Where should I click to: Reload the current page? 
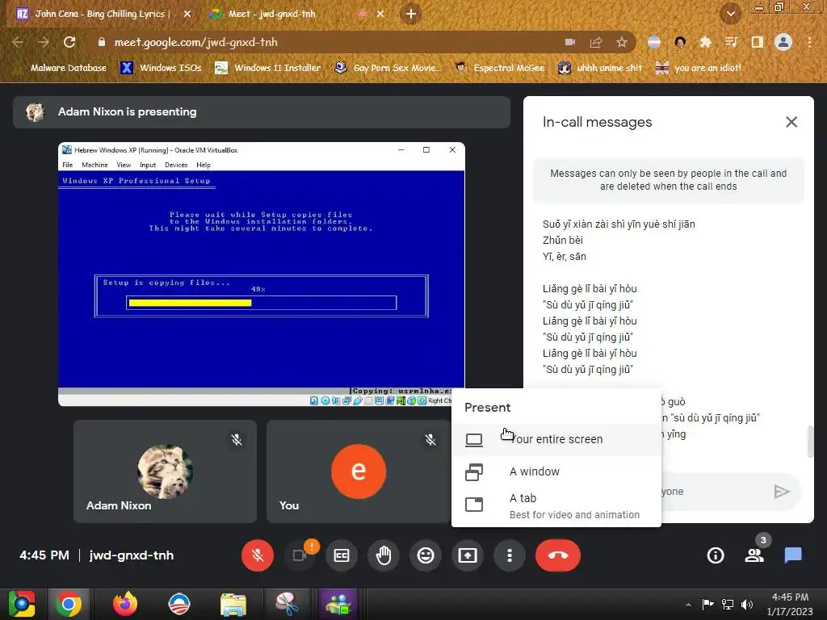(69, 42)
